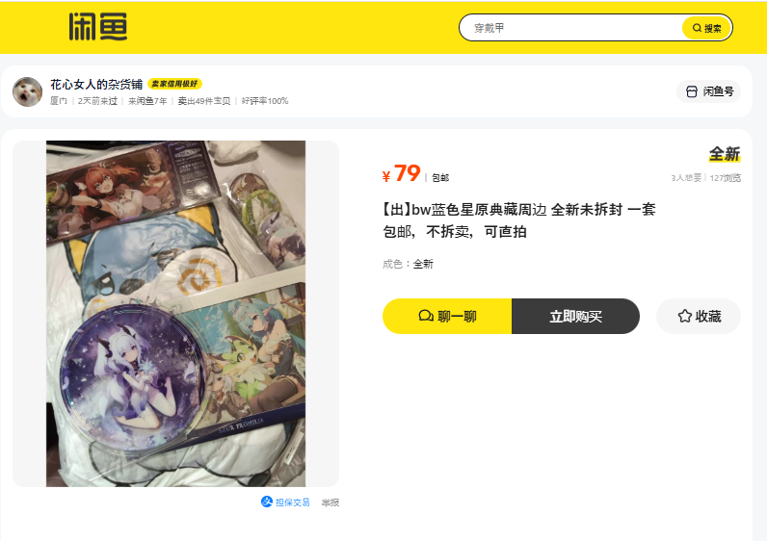Focus the search input field
The height and width of the screenshot is (541, 767).
pyautogui.click(x=570, y=28)
